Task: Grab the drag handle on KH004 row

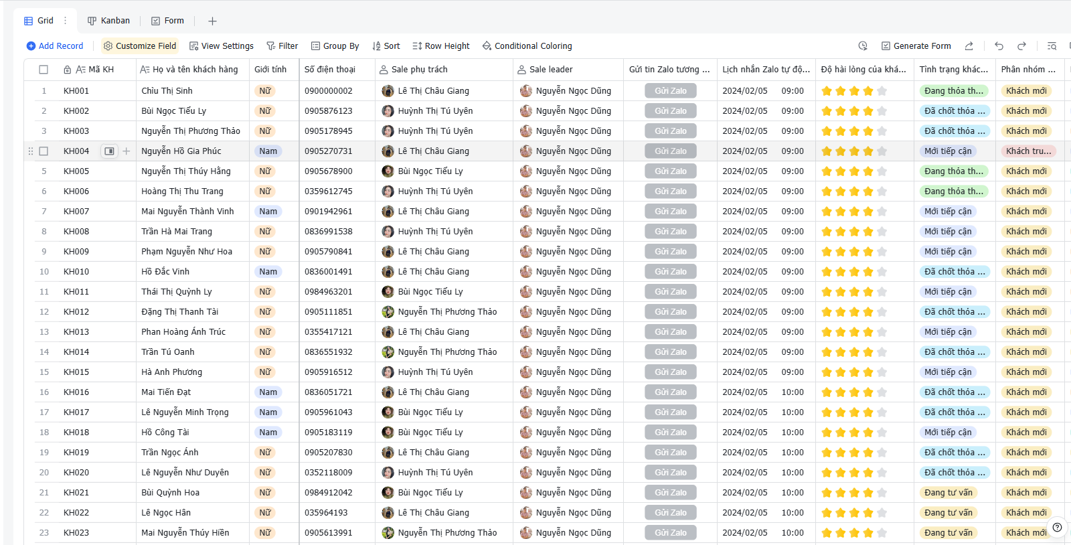Action: coord(30,151)
